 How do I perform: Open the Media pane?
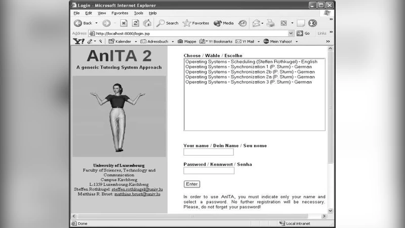point(224,23)
